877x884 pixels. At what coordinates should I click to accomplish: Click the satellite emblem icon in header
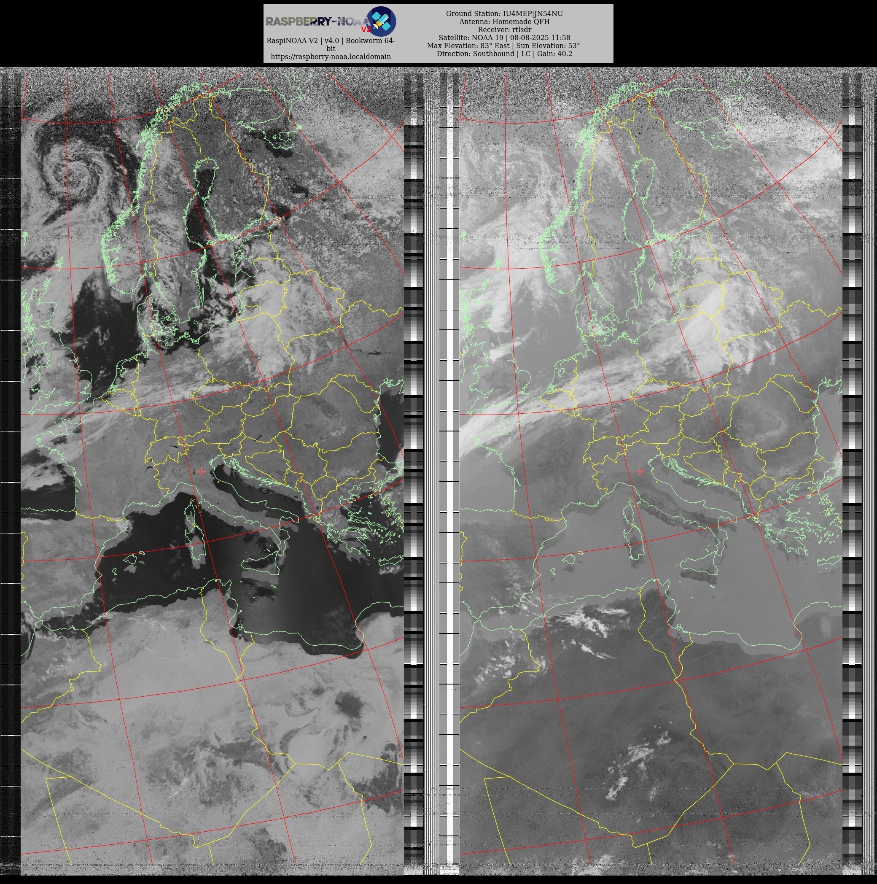point(382,22)
